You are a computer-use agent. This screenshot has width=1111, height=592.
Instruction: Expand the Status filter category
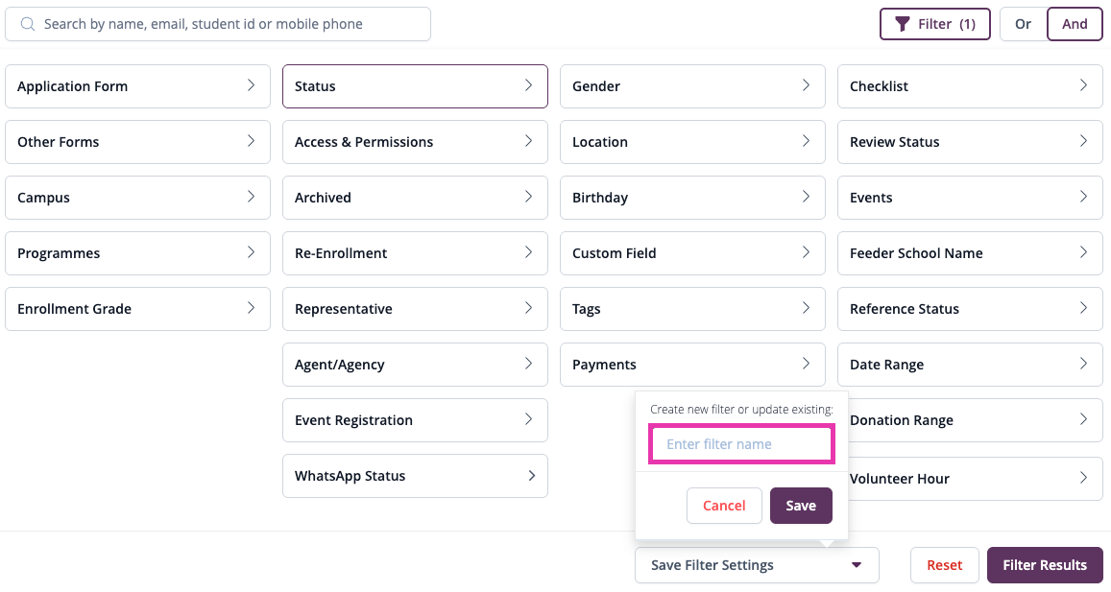[415, 86]
